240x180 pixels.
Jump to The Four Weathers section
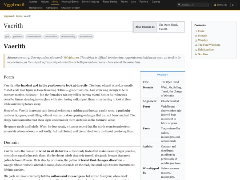pyautogui.click(x=209, y=45)
